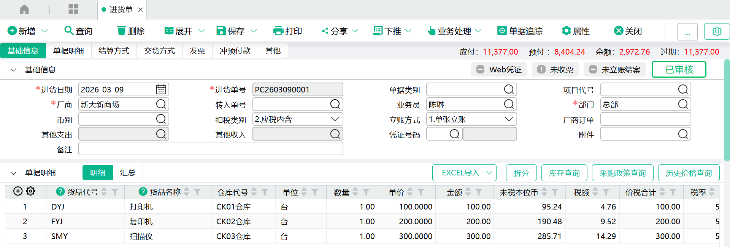The width and height of the screenshot is (730, 247).
Task: Click the 历史价格查询 button
Action: (689, 173)
